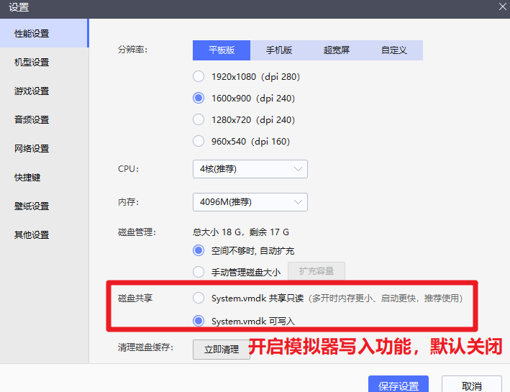Select System.vmdk 可写入 option
Image resolution: width=510 pixels, height=392 pixels.
(x=199, y=321)
